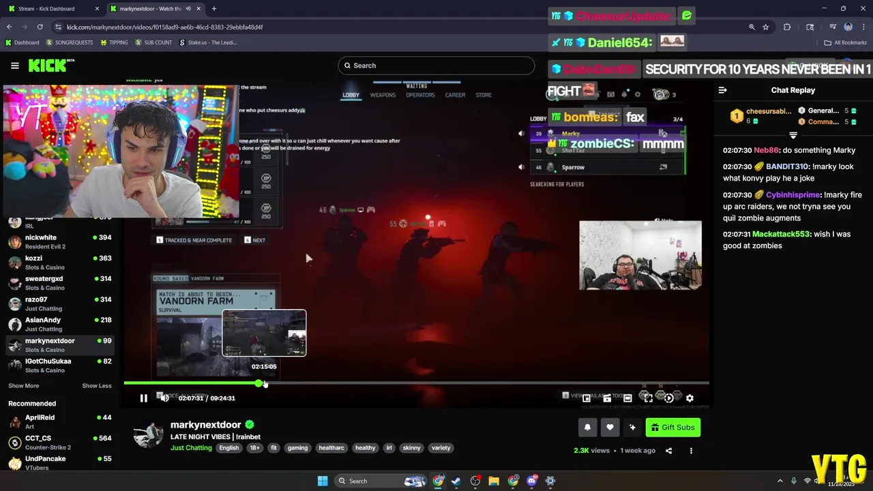Open AsianAndy channel in sidebar
This screenshot has height=491, width=873.
(x=59, y=324)
